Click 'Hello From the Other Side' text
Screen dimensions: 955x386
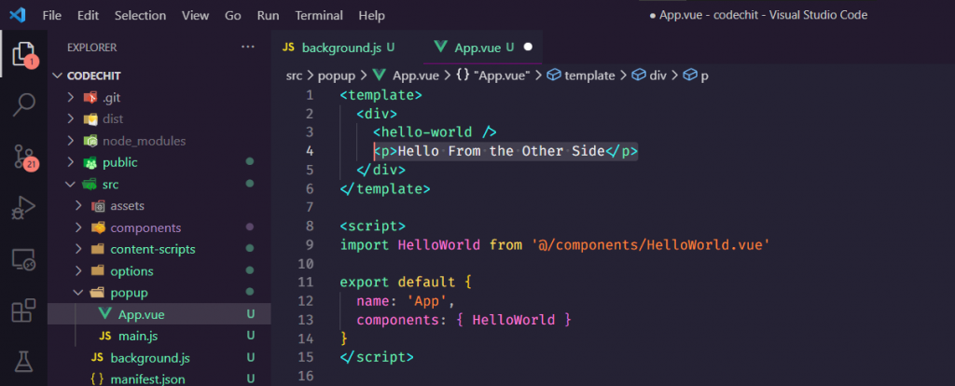point(501,151)
